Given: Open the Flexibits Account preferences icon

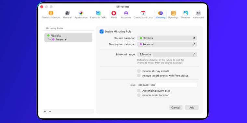Looking at the screenshot, I should pos(51,13).
